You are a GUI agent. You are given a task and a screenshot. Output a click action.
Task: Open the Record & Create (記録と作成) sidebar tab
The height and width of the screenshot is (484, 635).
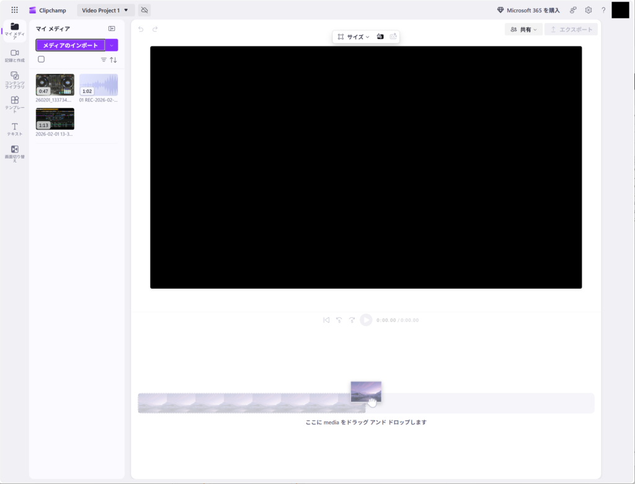click(x=14, y=56)
